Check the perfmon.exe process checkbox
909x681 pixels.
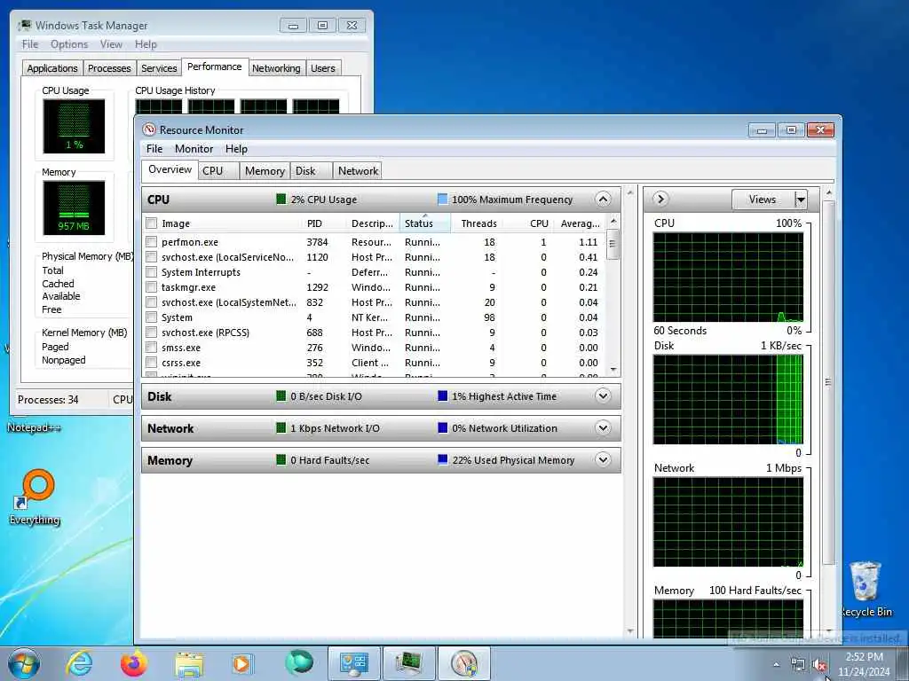tap(151, 242)
